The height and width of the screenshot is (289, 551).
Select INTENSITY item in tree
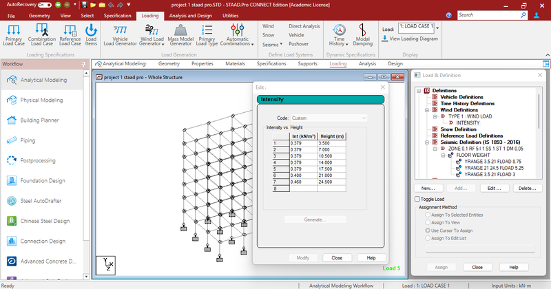[x=468, y=123]
